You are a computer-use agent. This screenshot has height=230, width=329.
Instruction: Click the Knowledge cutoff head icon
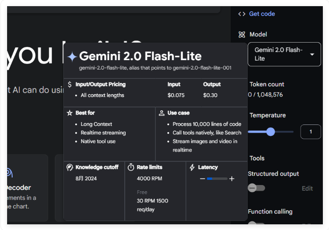69,168
